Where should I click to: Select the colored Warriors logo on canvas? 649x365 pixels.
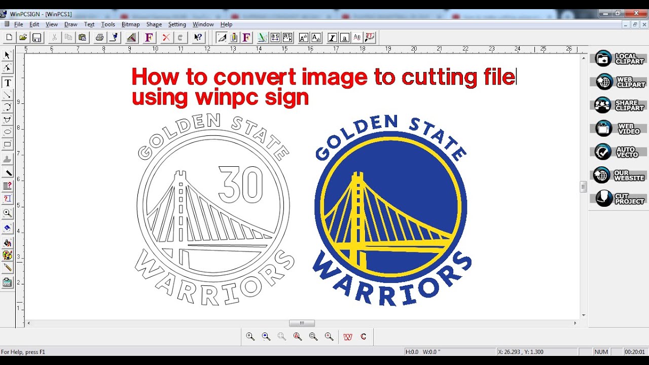tap(392, 209)
